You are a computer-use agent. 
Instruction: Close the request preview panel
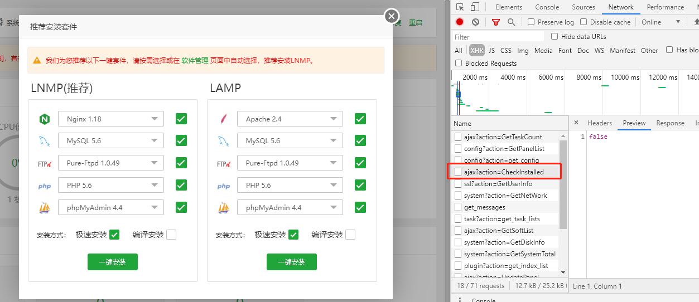coord(576,123)
